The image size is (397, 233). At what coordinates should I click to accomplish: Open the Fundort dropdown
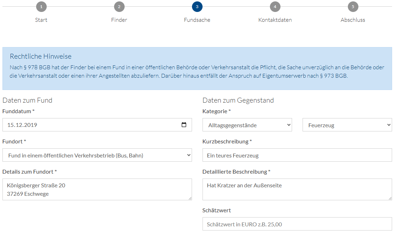pos(97,155)
